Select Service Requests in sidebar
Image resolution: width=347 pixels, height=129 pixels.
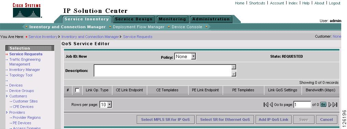[x=26, y=54]
